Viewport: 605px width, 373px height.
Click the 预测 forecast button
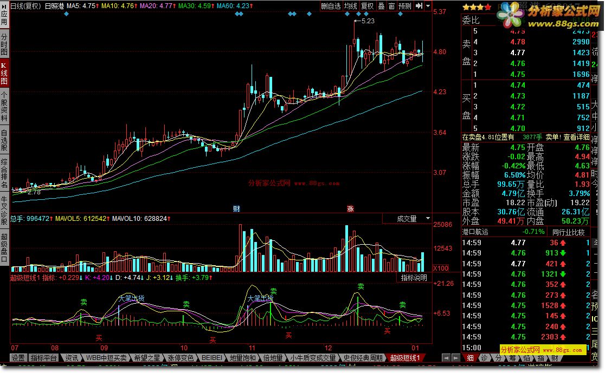coord(405,6)
